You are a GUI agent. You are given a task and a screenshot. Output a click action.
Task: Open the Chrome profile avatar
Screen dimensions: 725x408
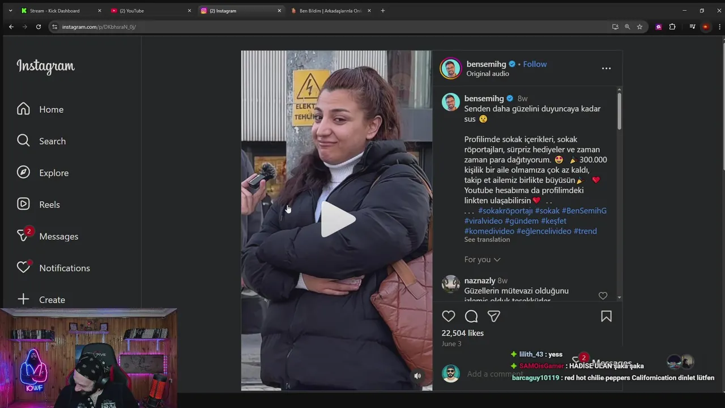click(x=705, y=27)
